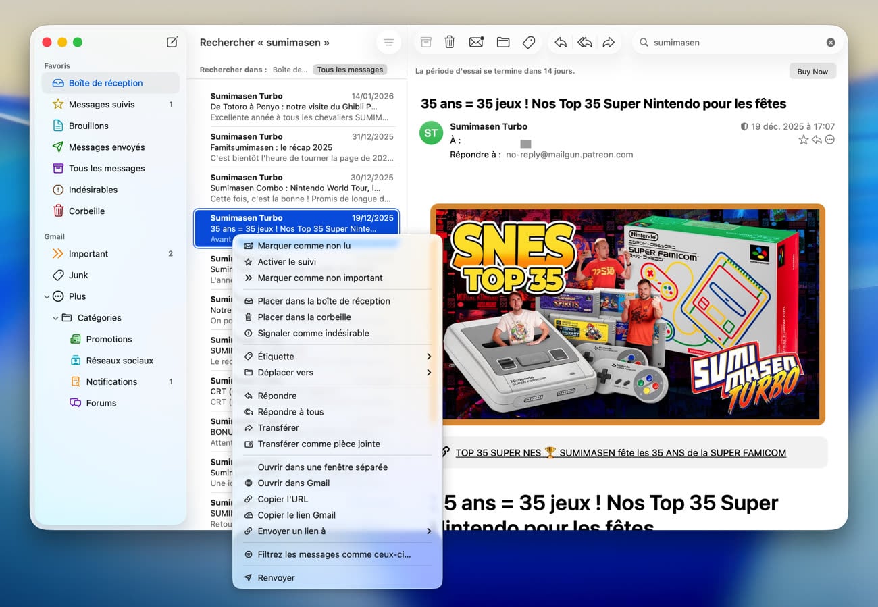This screenshot has width=878, height=607.
Task: Toggle the message list filter icon
Action: tap(389, 41)
